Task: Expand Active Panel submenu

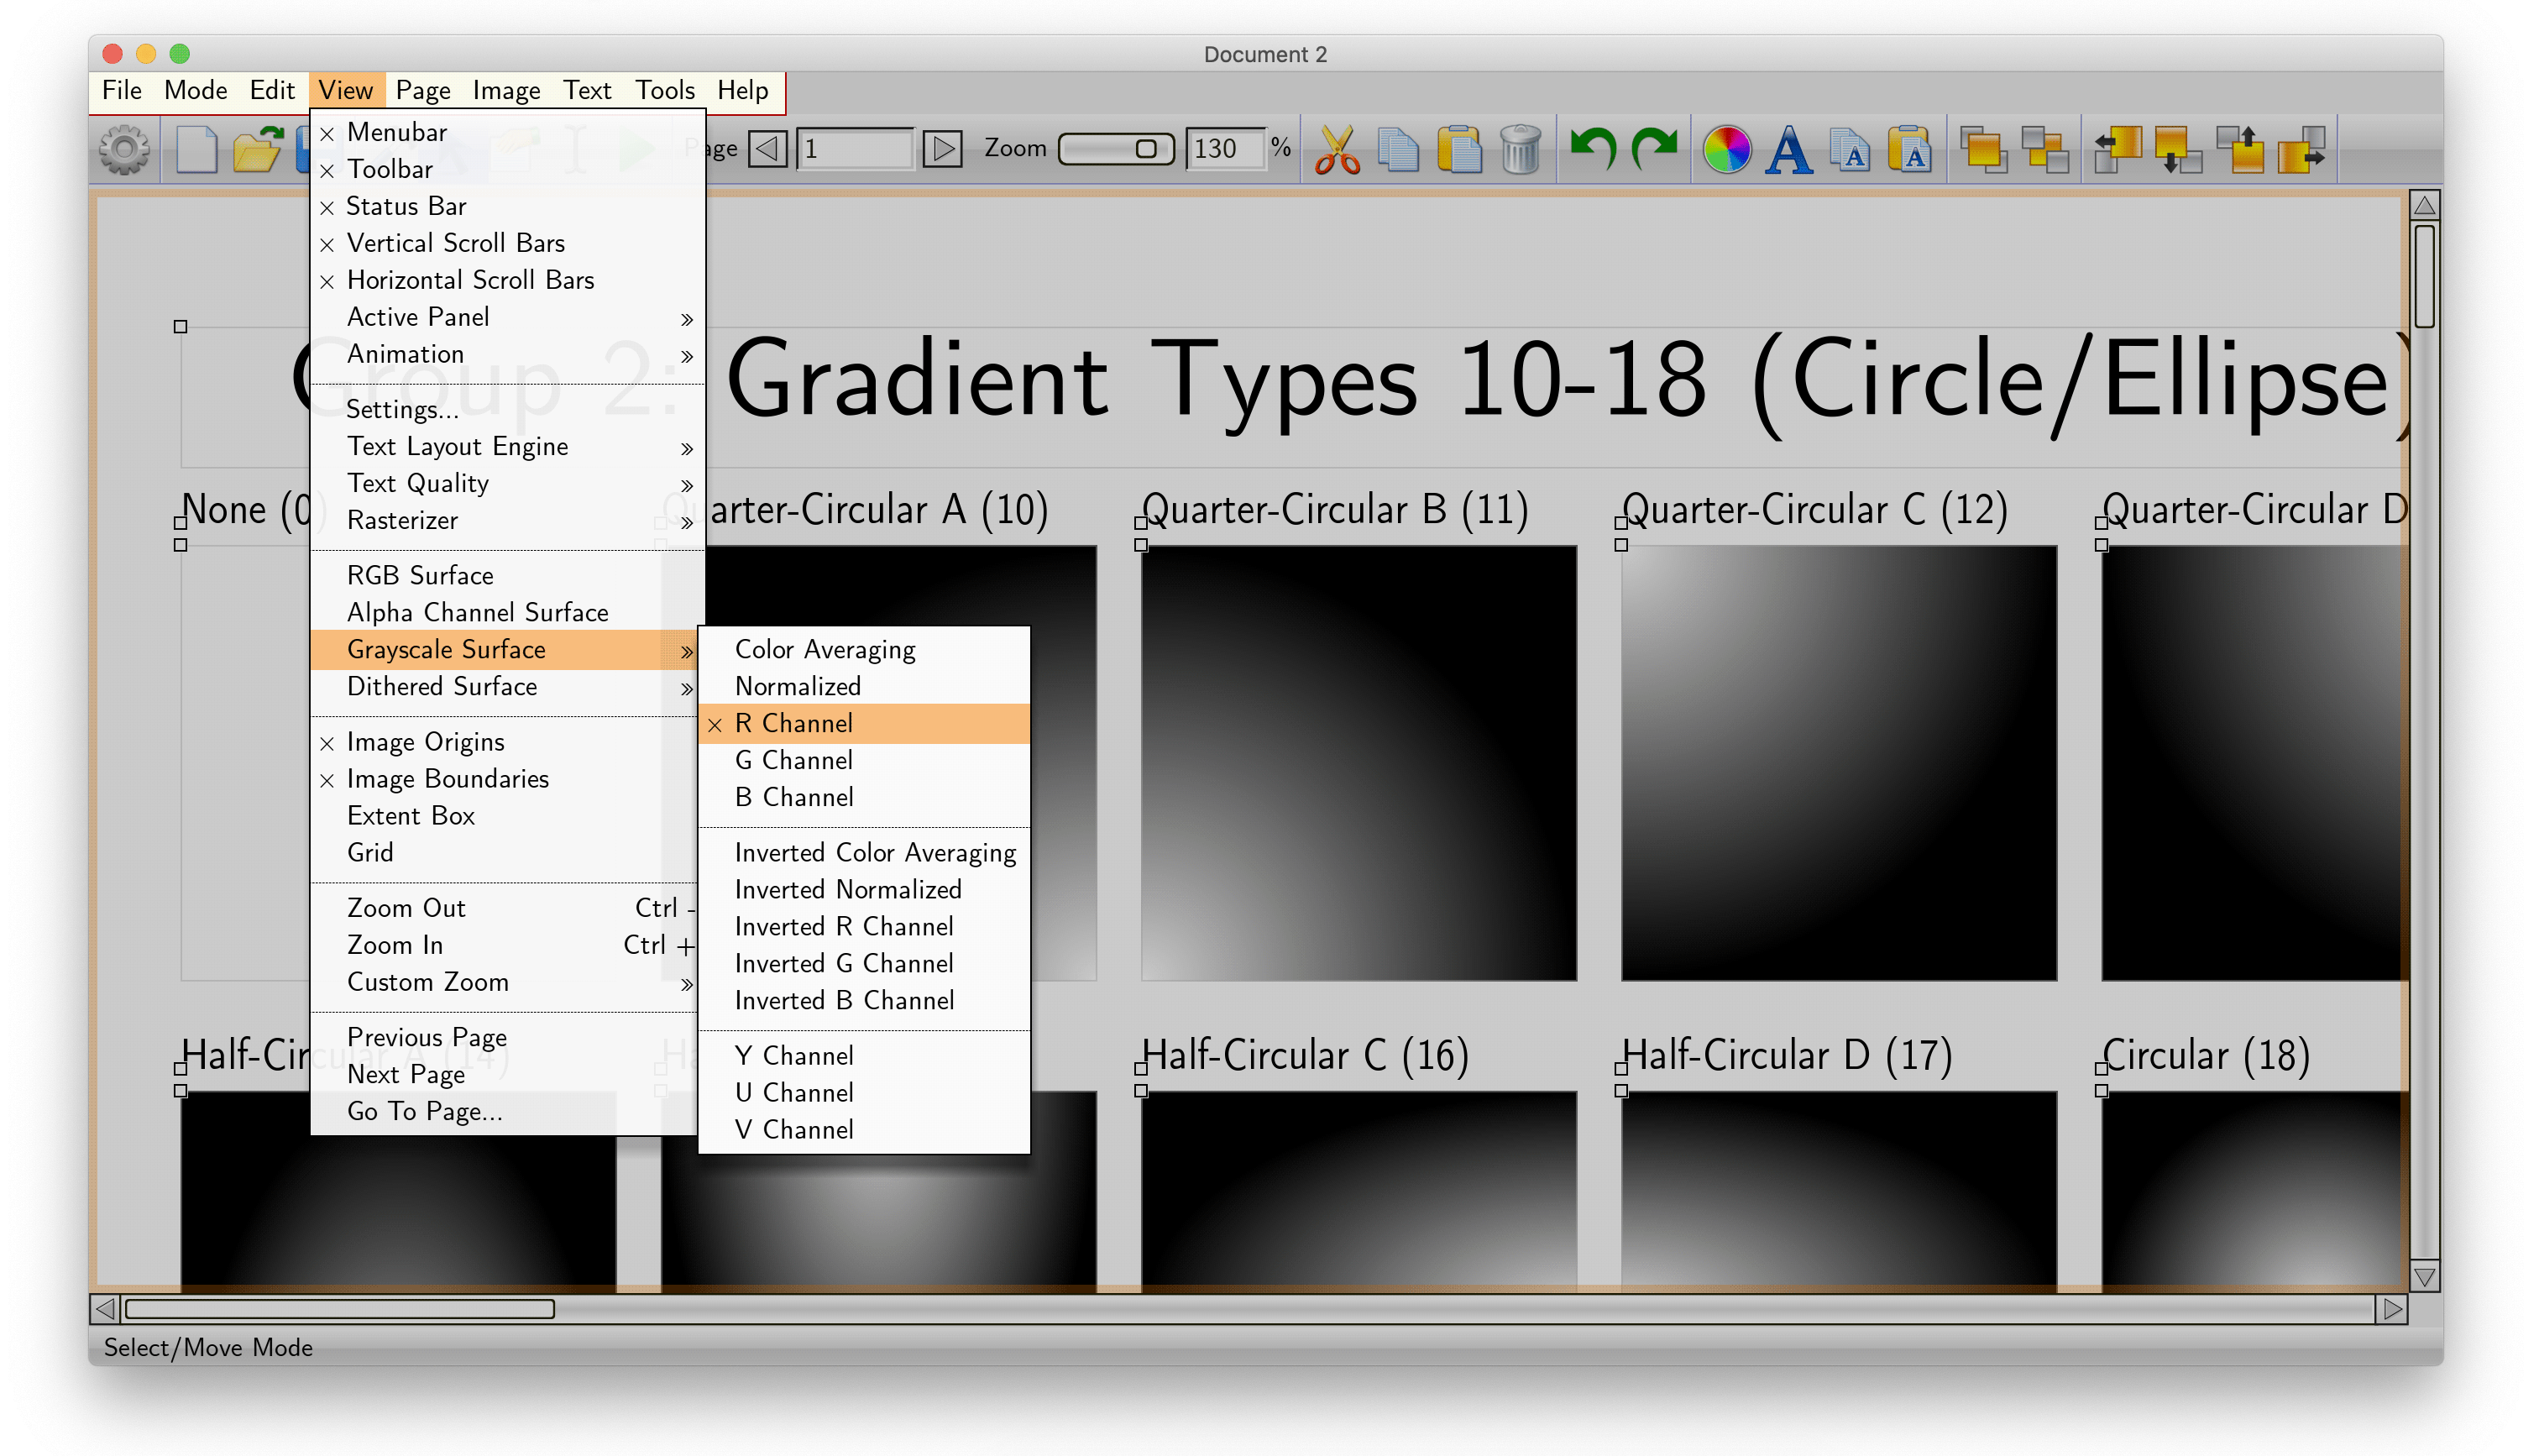Action: tap(508, 317)
